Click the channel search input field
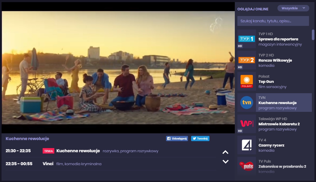This screenshot has width=316, height=182. (x=273, y=21)
